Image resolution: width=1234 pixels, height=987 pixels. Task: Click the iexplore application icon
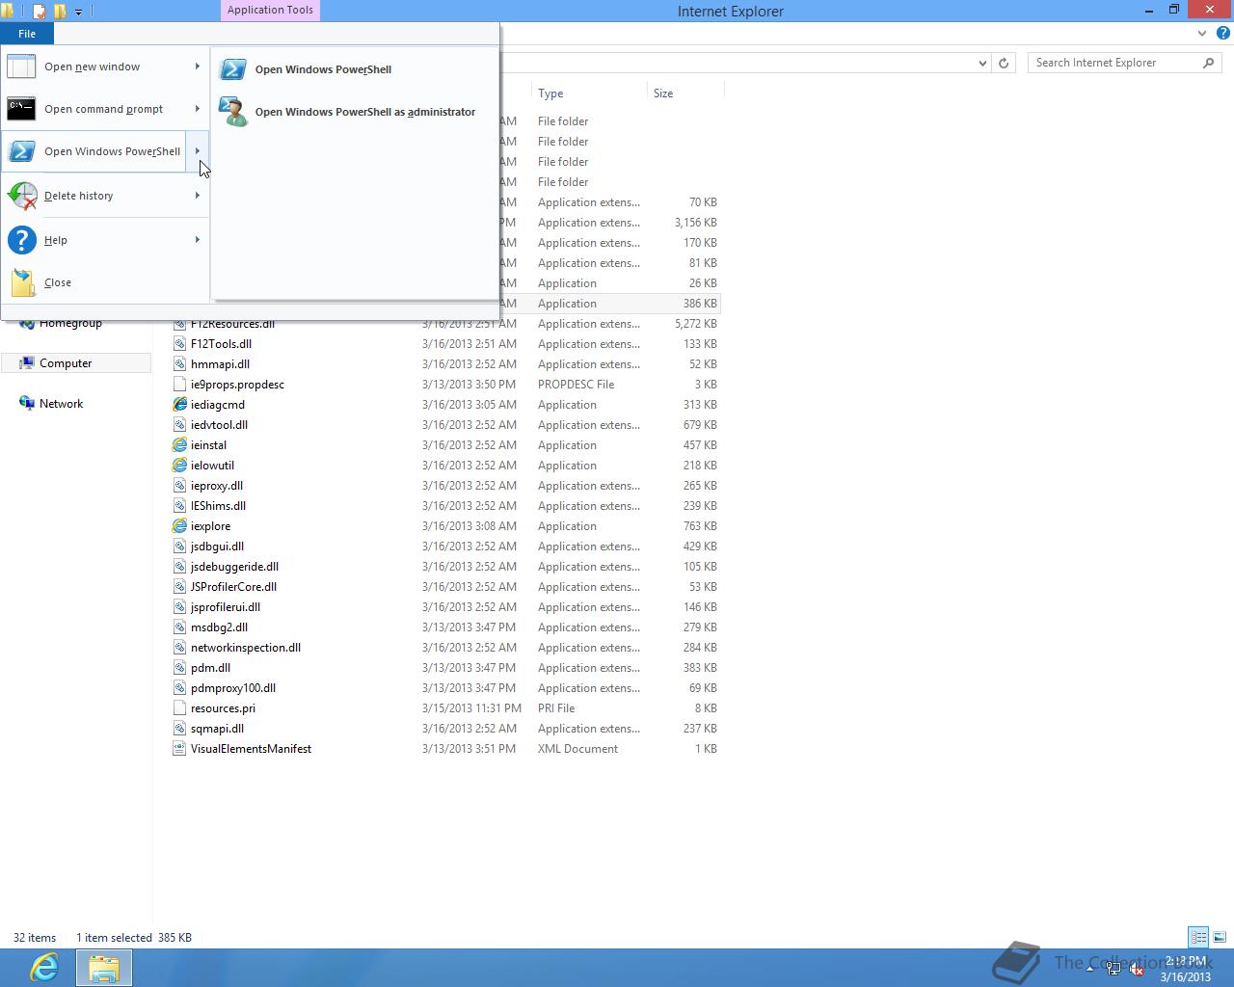[x=179, y=526]
